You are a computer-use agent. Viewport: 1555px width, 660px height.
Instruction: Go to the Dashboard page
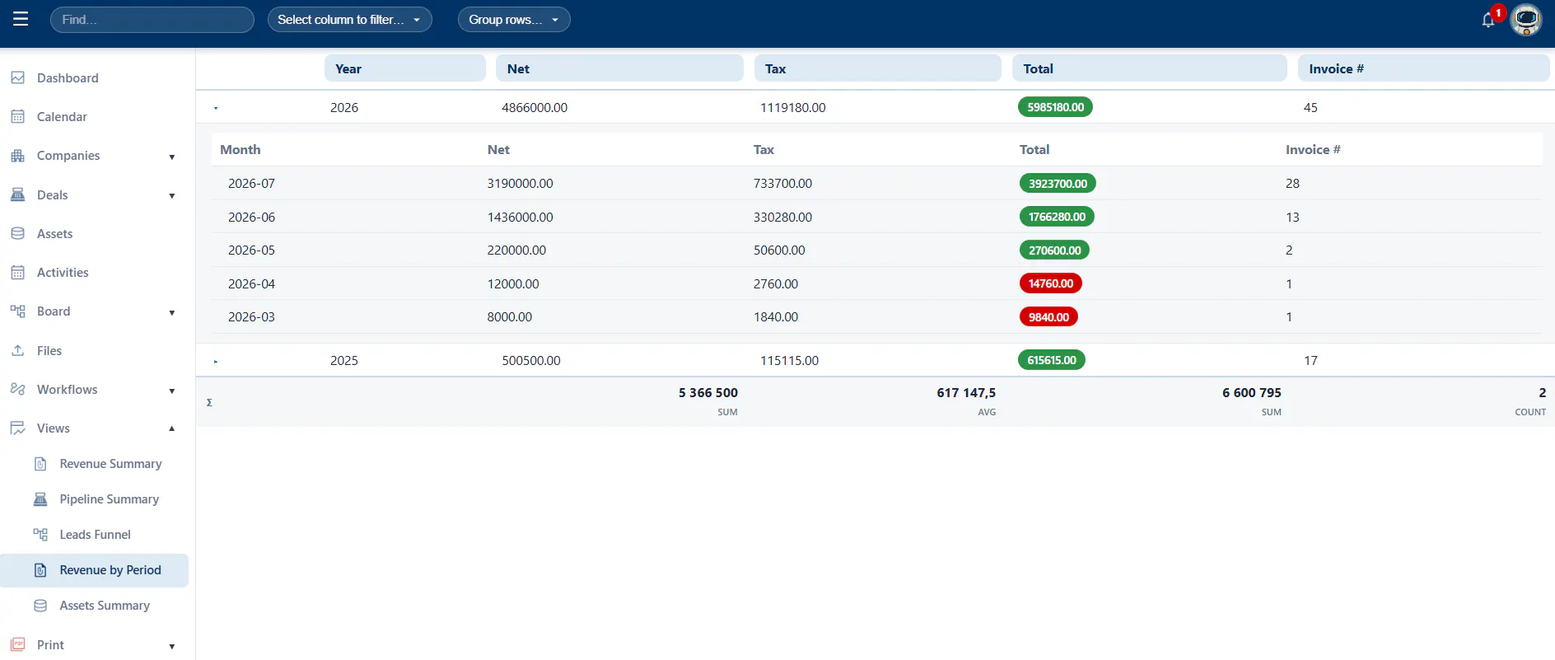[68, 77]
